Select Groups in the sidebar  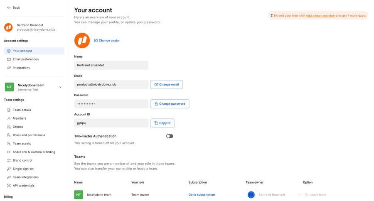pyautogui.click(x=18, y=127)
